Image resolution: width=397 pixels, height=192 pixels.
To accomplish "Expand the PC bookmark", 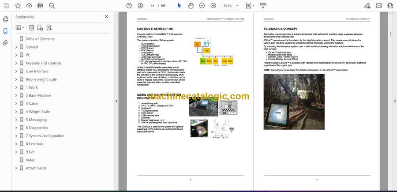I will click(x=16, y=55).
